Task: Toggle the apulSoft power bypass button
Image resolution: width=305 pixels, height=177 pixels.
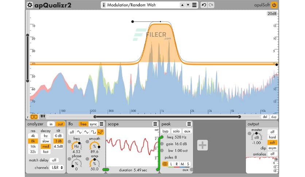Action: [x=274, y=5]
